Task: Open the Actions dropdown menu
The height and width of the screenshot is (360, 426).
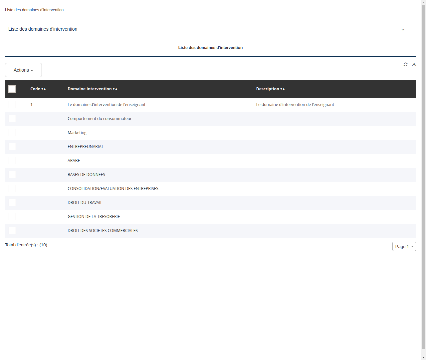Action: [x=23, y=70]
